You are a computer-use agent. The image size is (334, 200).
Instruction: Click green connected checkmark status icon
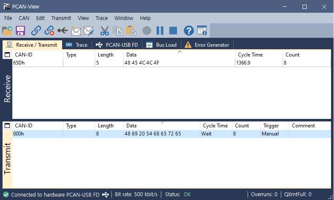(6, 194)
